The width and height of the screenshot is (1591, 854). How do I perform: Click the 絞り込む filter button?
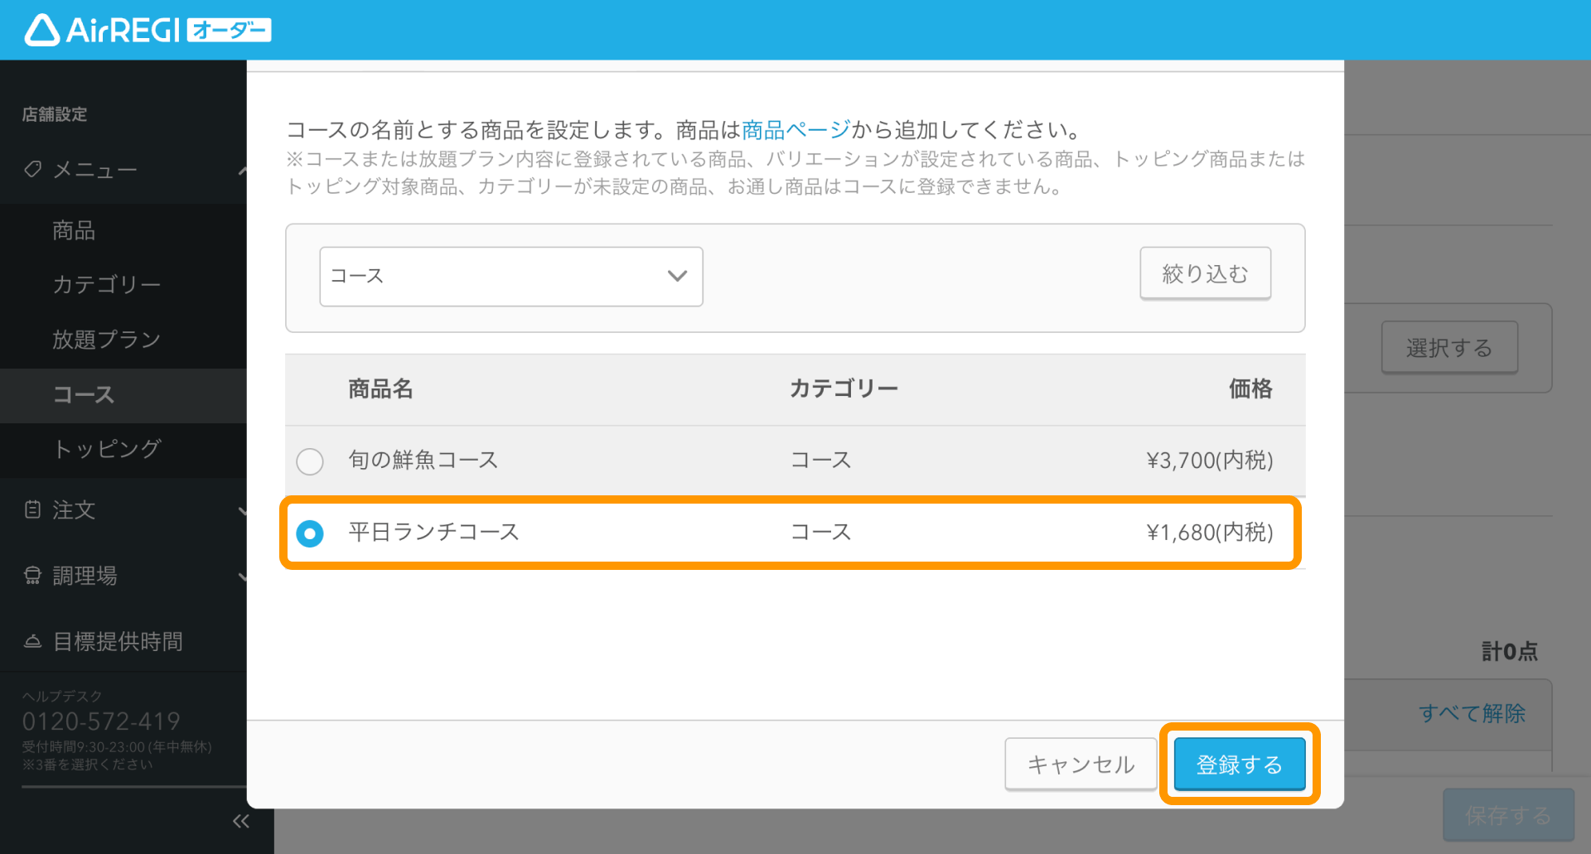pos(1206,273)
